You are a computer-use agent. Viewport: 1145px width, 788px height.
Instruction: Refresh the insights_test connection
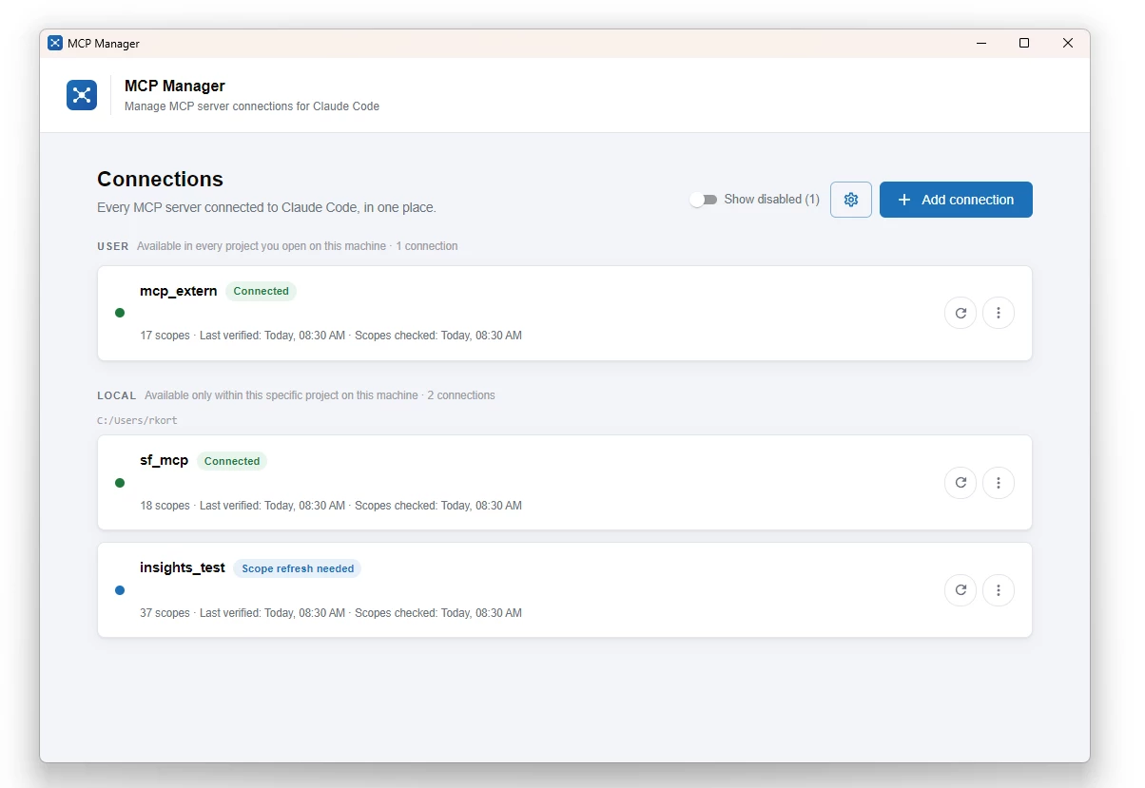pyautogui.click(x=961, y=590)
